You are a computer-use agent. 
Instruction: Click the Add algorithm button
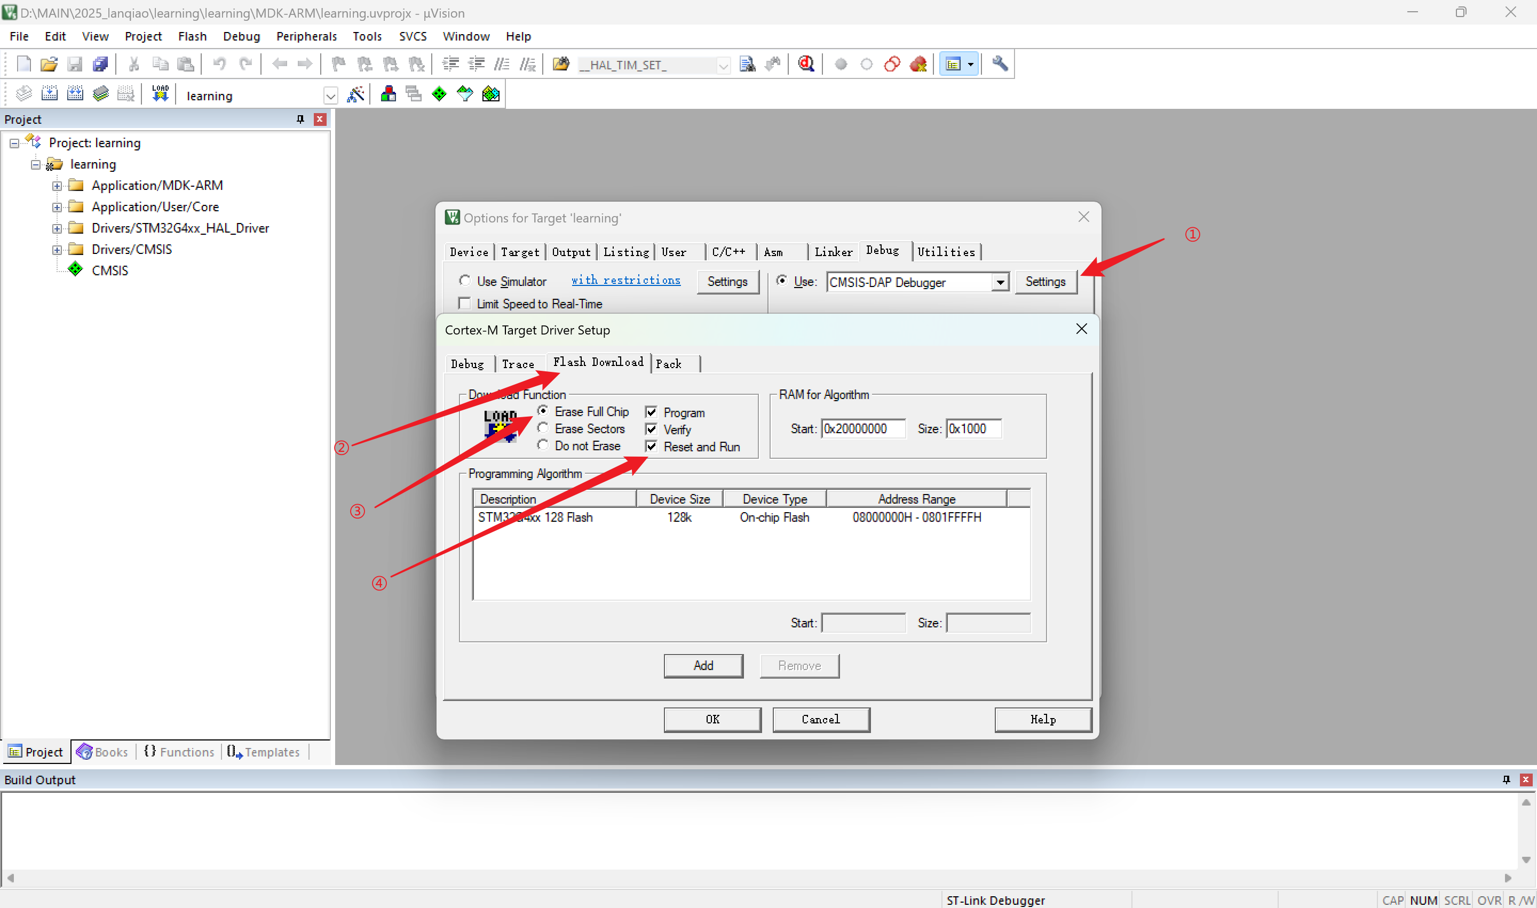point(703,665)
